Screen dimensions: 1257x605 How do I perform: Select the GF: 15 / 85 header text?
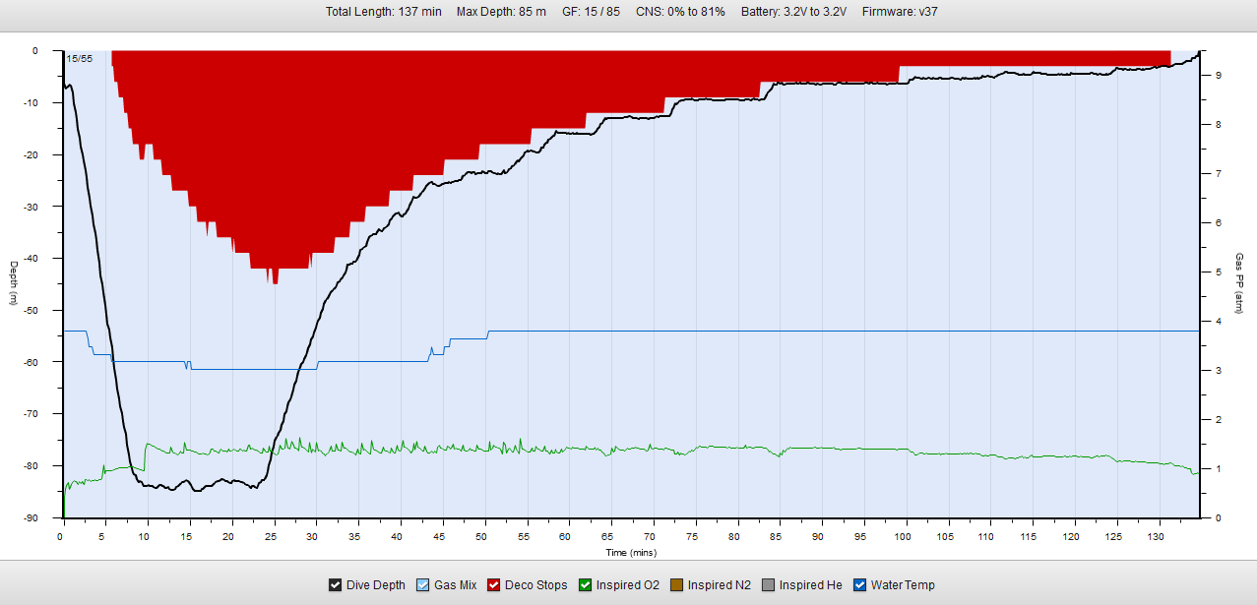point(591,12)
